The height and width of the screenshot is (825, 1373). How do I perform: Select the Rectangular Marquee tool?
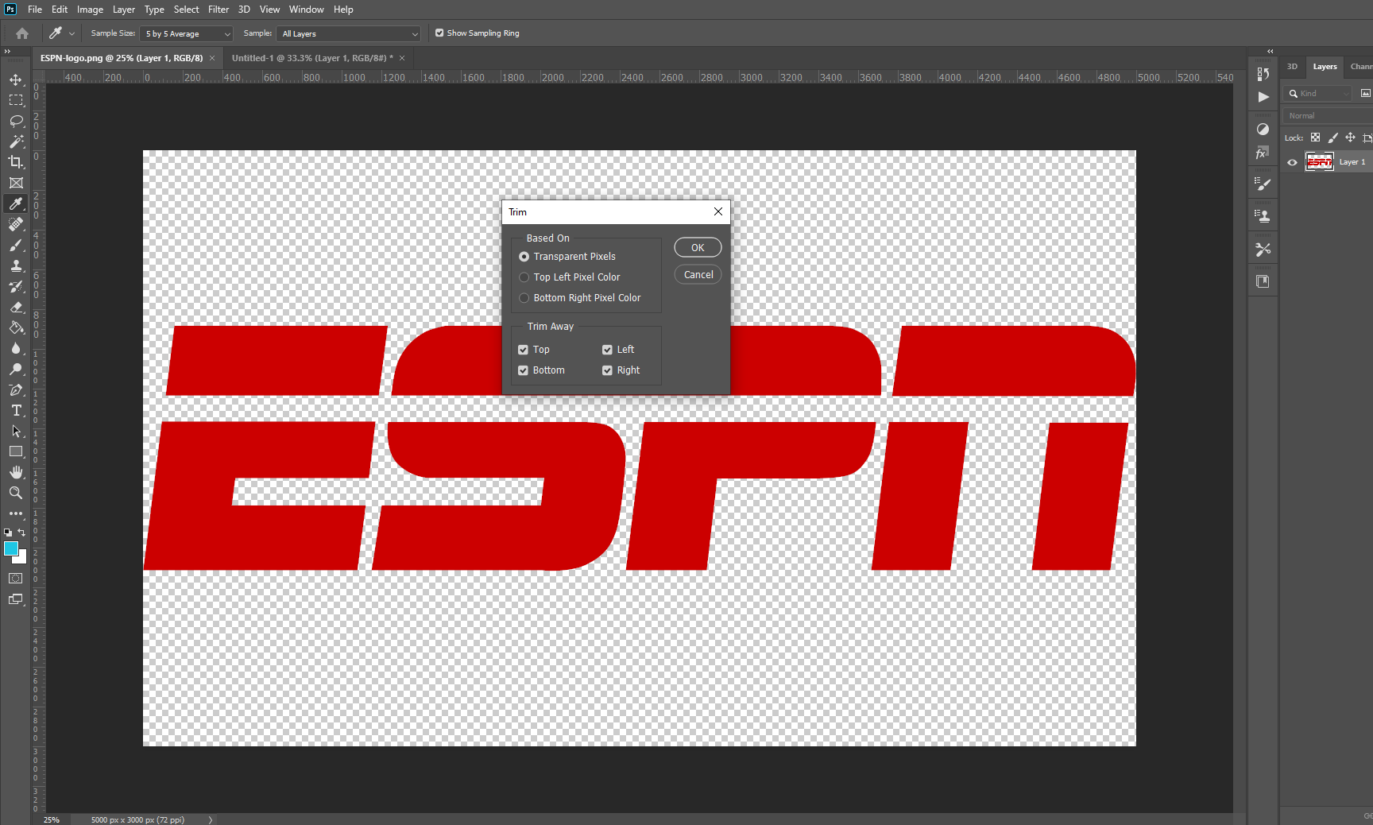click(x=16, y=100)
